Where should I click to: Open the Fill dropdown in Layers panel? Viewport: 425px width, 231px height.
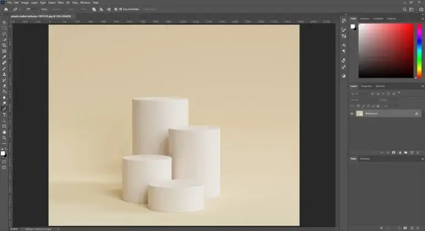coord(393,106)
